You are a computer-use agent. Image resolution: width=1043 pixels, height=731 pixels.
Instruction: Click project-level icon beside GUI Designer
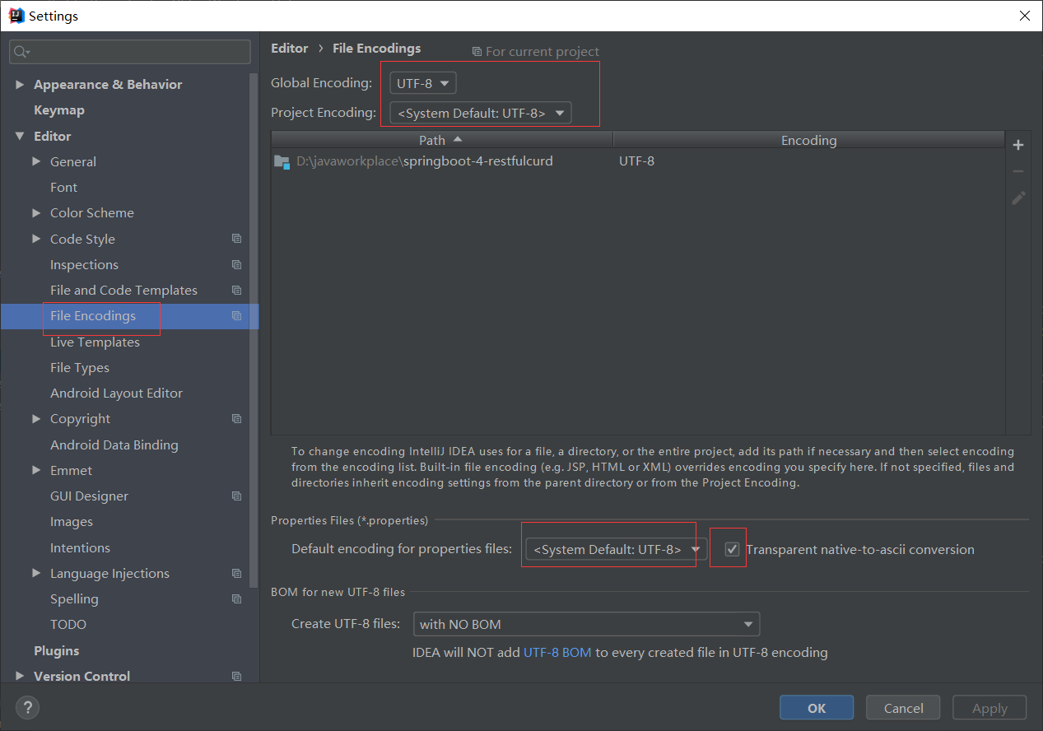point(236,496)
